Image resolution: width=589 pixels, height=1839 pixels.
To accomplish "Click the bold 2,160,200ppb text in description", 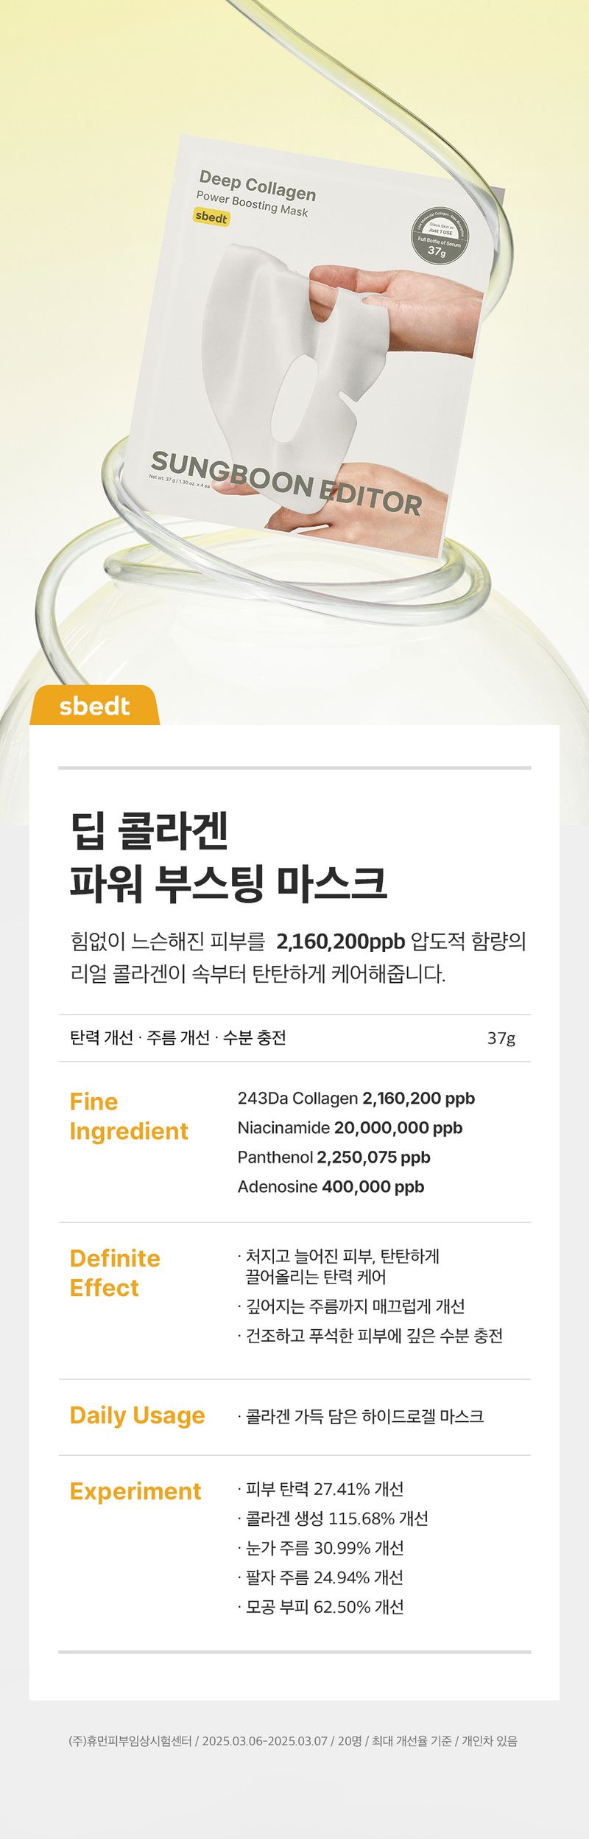I will click(341, 942).
